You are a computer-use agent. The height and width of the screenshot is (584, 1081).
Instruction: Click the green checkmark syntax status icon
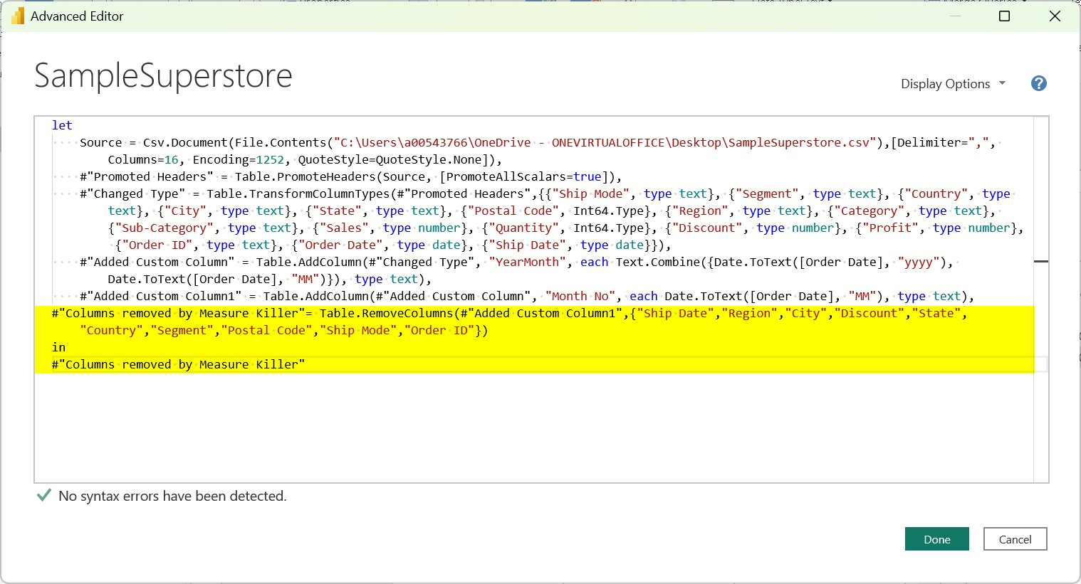click(x=44, y=495)
